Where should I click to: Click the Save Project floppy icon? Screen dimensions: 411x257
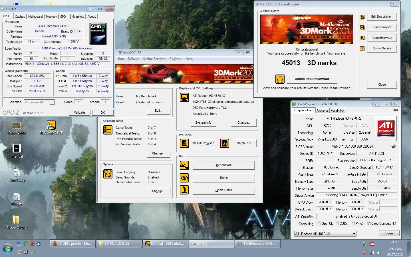[x=362, y=27]
